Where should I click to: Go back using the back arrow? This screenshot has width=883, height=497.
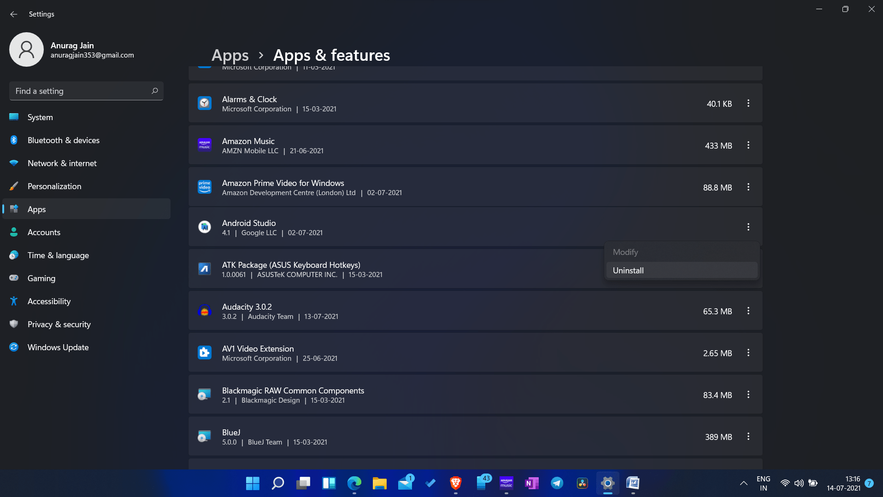14,14
